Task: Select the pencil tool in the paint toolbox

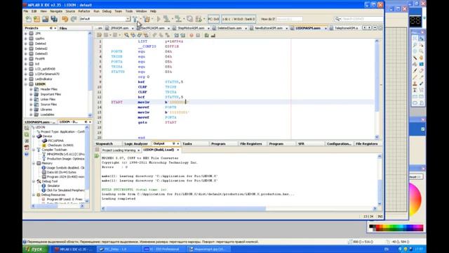Action: point(415,77)
